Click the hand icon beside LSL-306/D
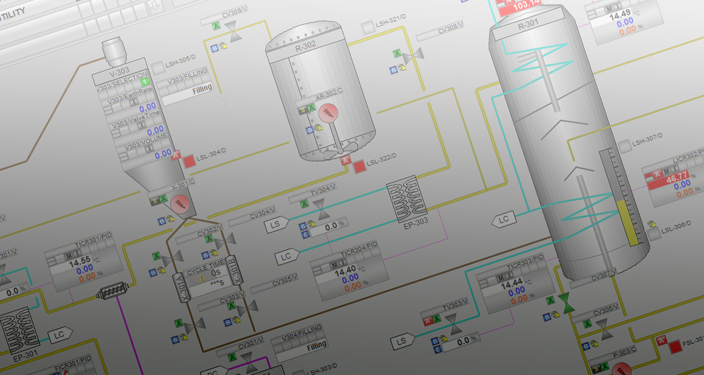704x375 pixels. 652,224
